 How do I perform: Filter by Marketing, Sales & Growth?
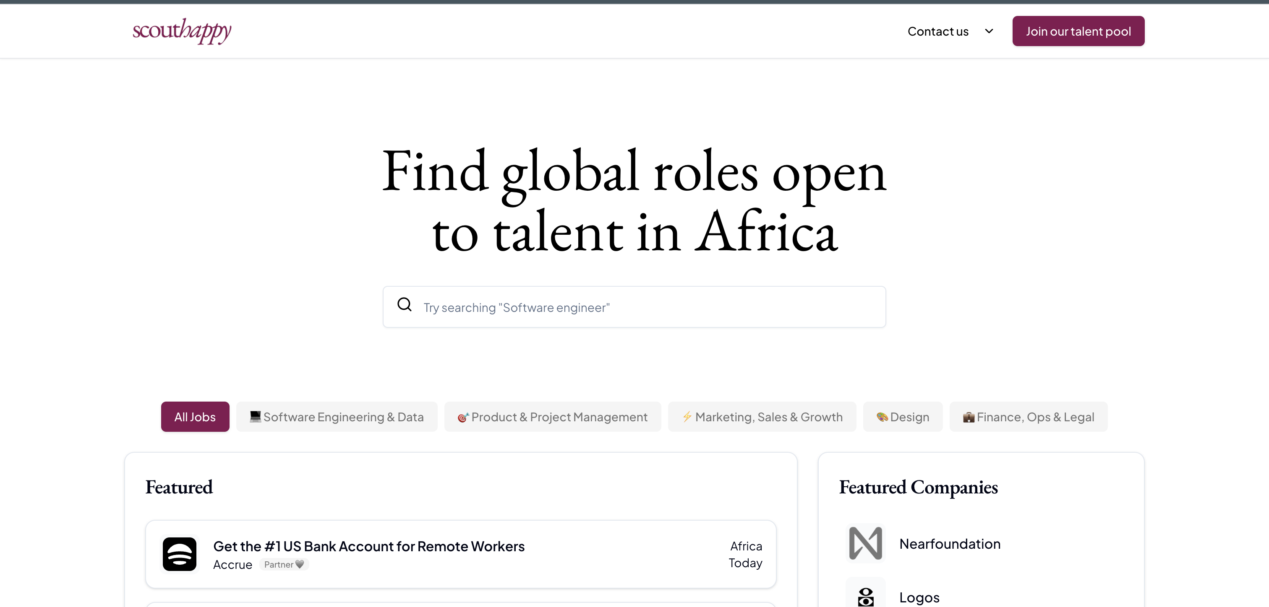tap(762, 417)
